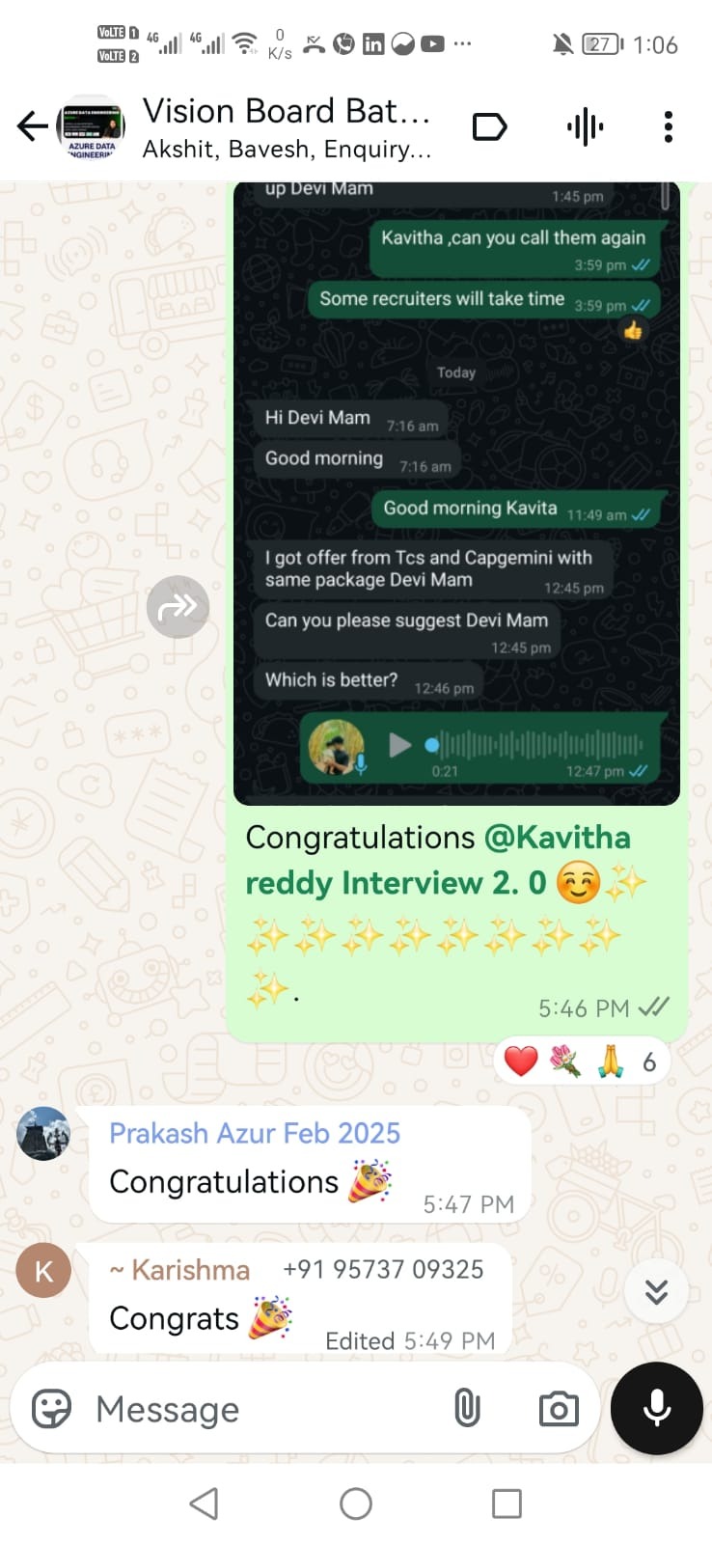
Task: Open the three-dot overflow menu
Action: point(668,126)
